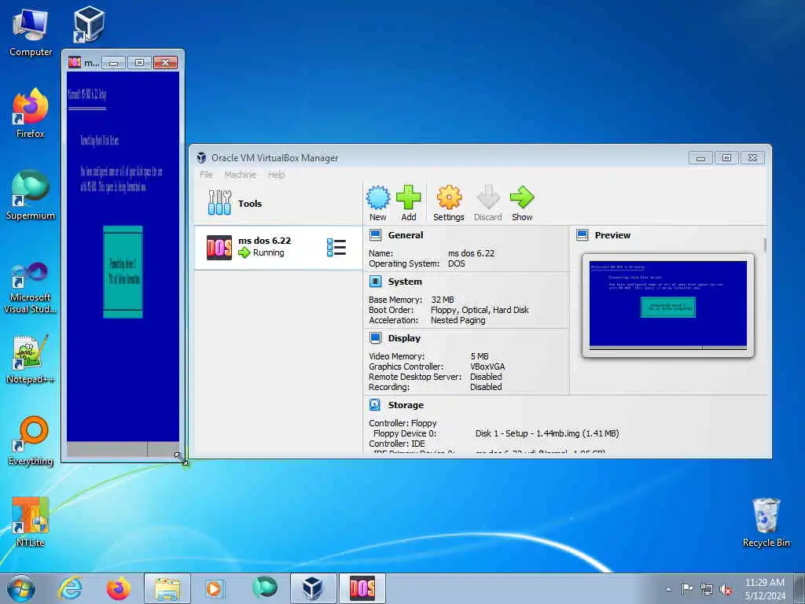Open the Computer desktop icon
805x604 pixels.
31,31
